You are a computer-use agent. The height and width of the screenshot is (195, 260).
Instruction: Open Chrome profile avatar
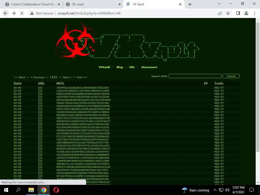click(x=246, y=13)
